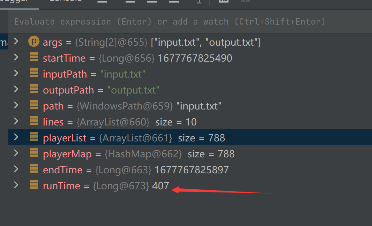Click the variable icon beside lines
This screenshot has height=226, width=372.
pyautogui.click(x=34, y=121)
